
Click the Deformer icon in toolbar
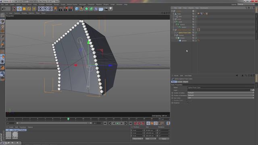pyautogui.click(x=96, y=9)
